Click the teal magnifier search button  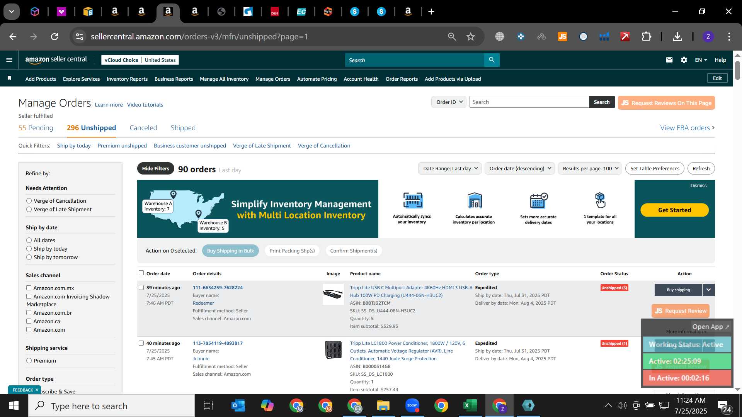(492, 60)
